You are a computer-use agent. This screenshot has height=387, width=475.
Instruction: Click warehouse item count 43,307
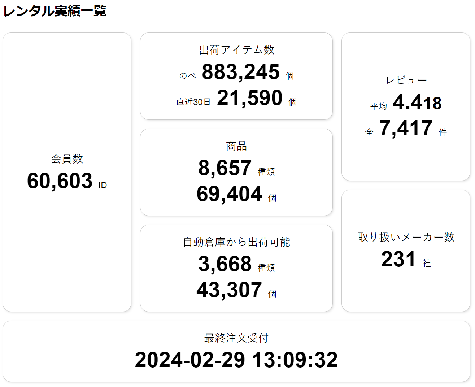point(230,290)
